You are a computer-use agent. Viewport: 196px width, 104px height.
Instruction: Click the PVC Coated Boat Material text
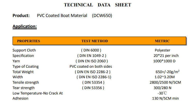point(62,15)
